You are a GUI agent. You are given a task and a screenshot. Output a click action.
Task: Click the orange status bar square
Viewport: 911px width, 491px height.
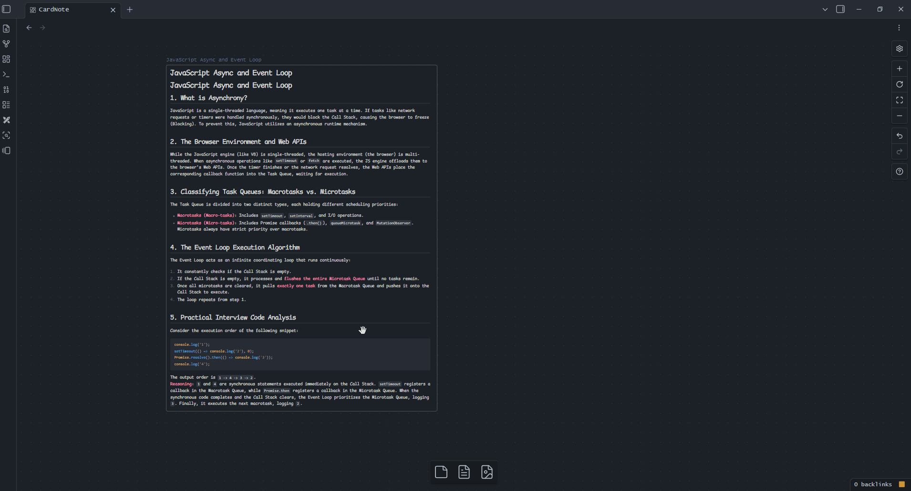[902, 484]
